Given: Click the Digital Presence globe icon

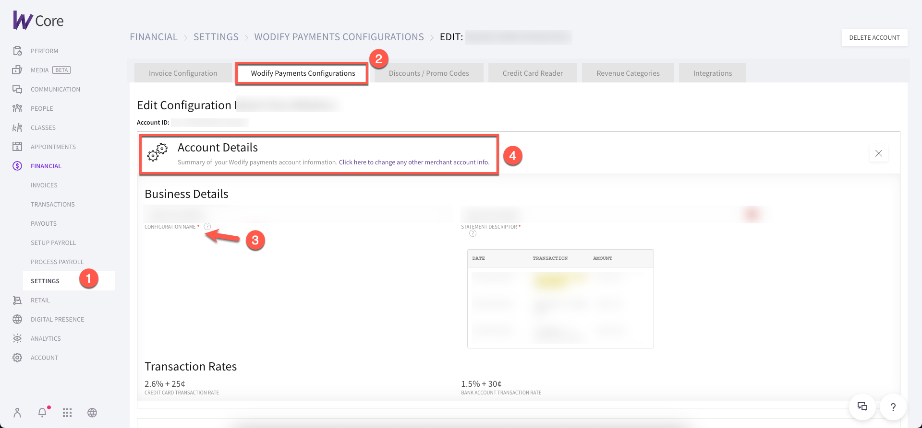Looking at the screenshot, I should point(17,319).
